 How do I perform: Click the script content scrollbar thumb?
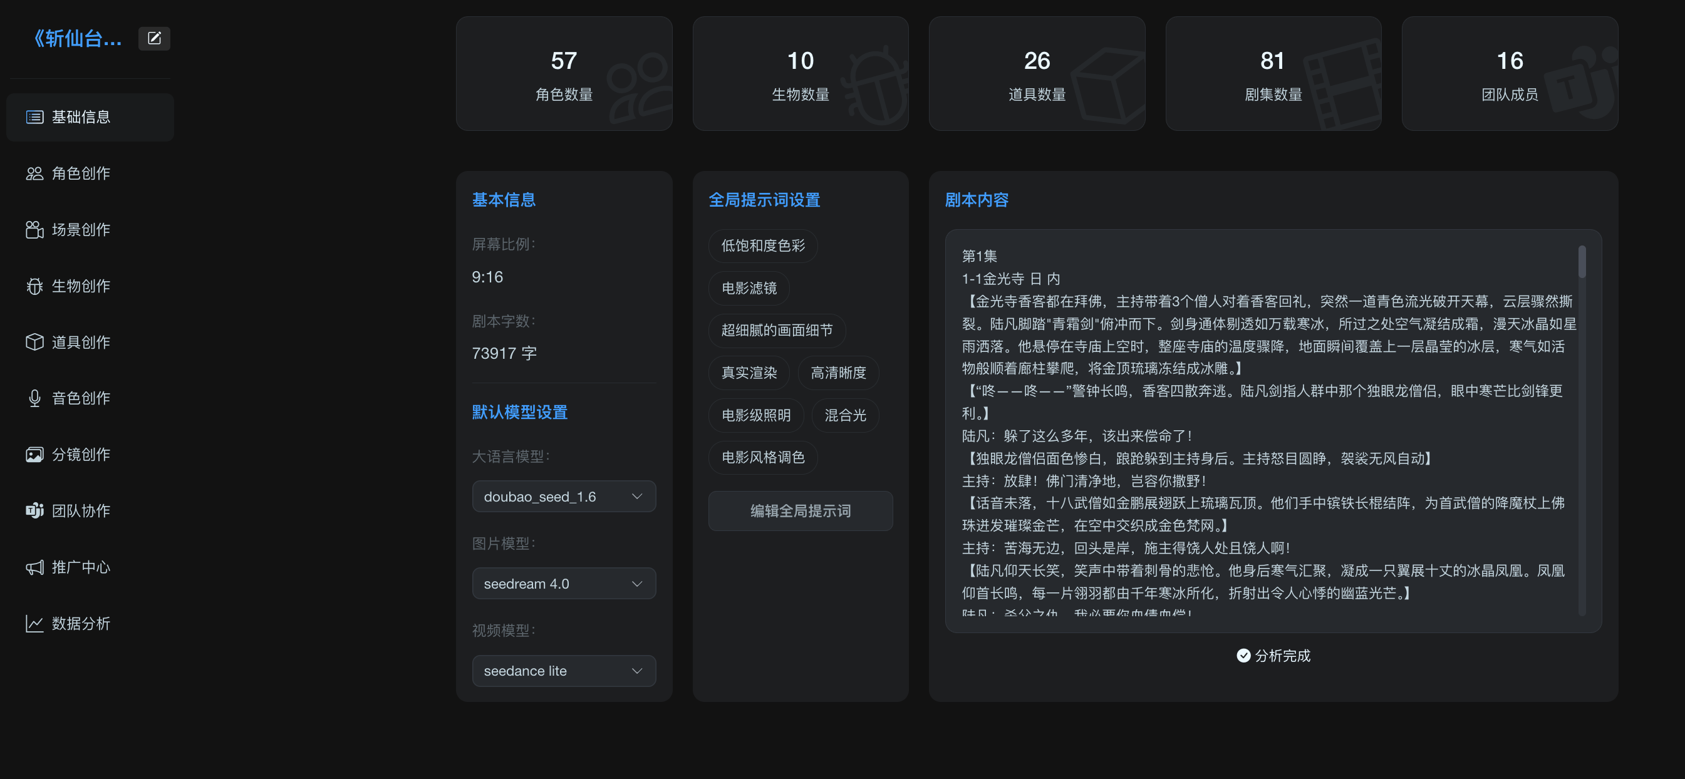pyautogui.click(x=1582, y=262)
